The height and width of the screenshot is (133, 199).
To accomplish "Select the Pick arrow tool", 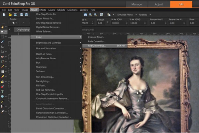I will click(x=2, y=32).
